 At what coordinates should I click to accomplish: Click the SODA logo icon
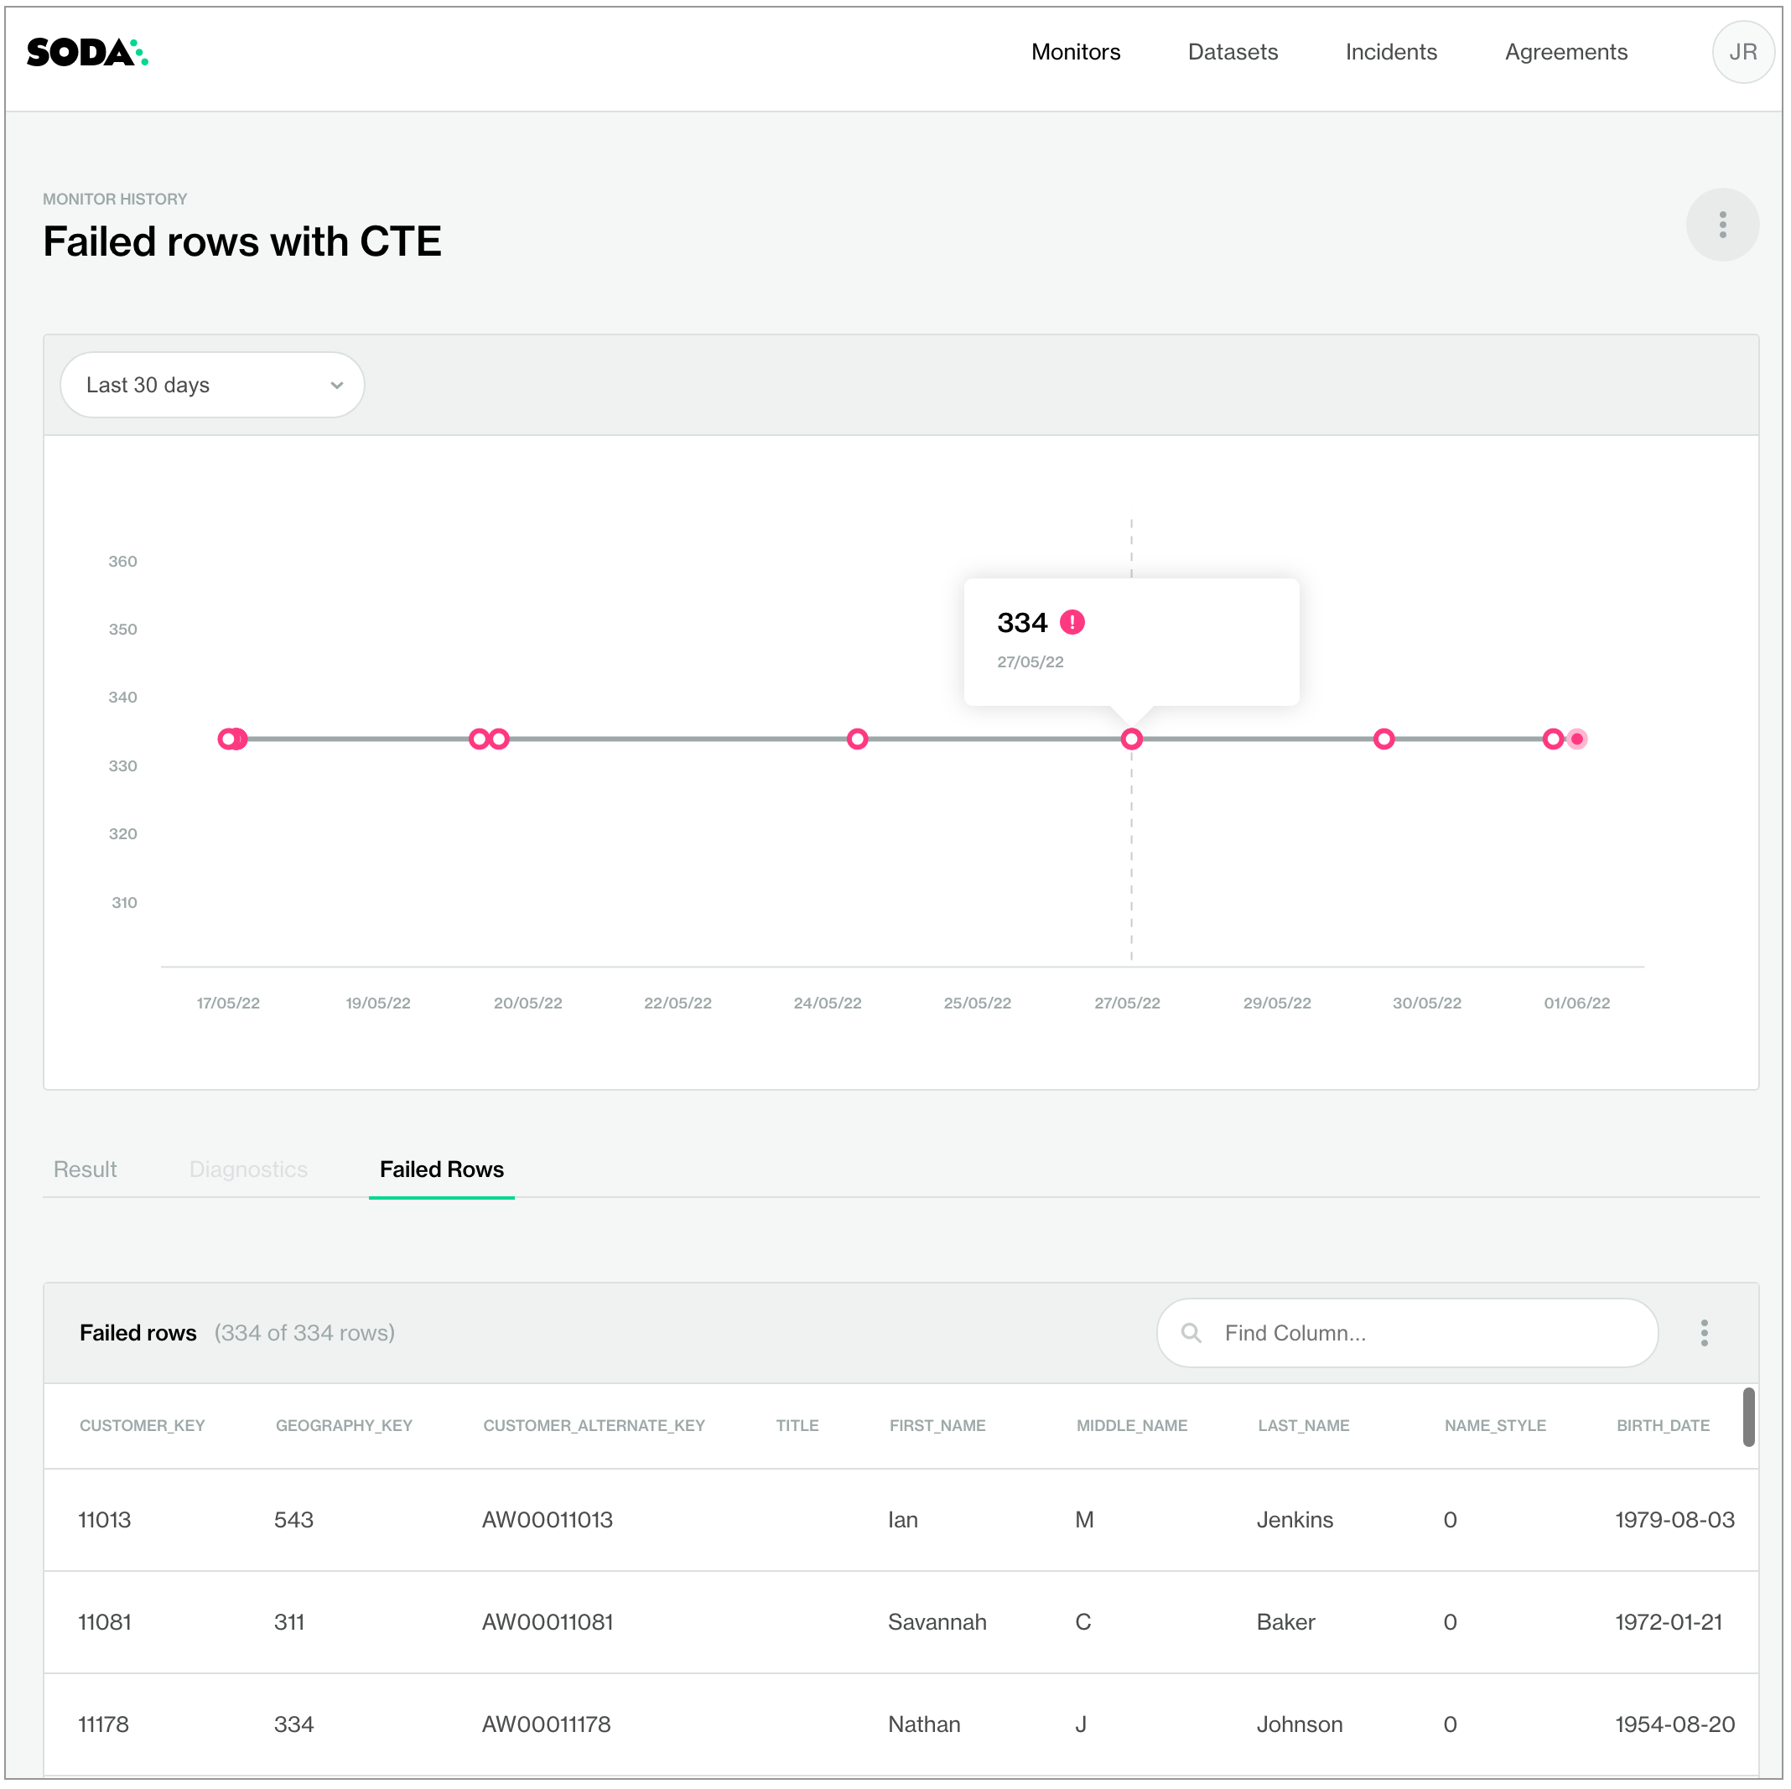tap(91, 53)
